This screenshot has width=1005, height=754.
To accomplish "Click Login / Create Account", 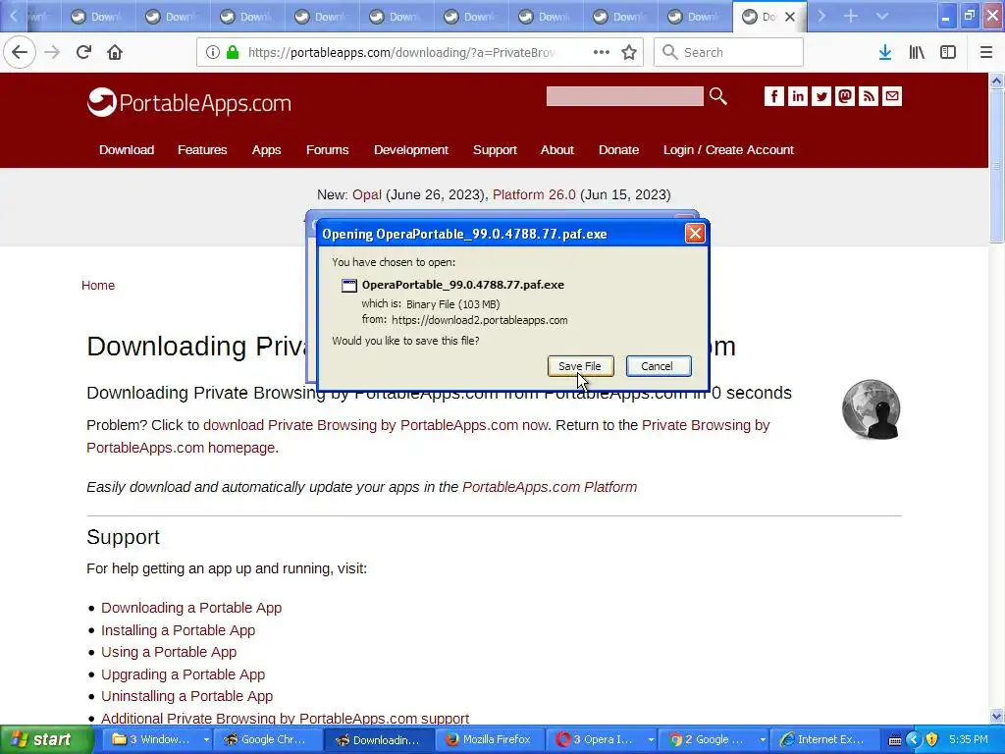I will point(728,149).
